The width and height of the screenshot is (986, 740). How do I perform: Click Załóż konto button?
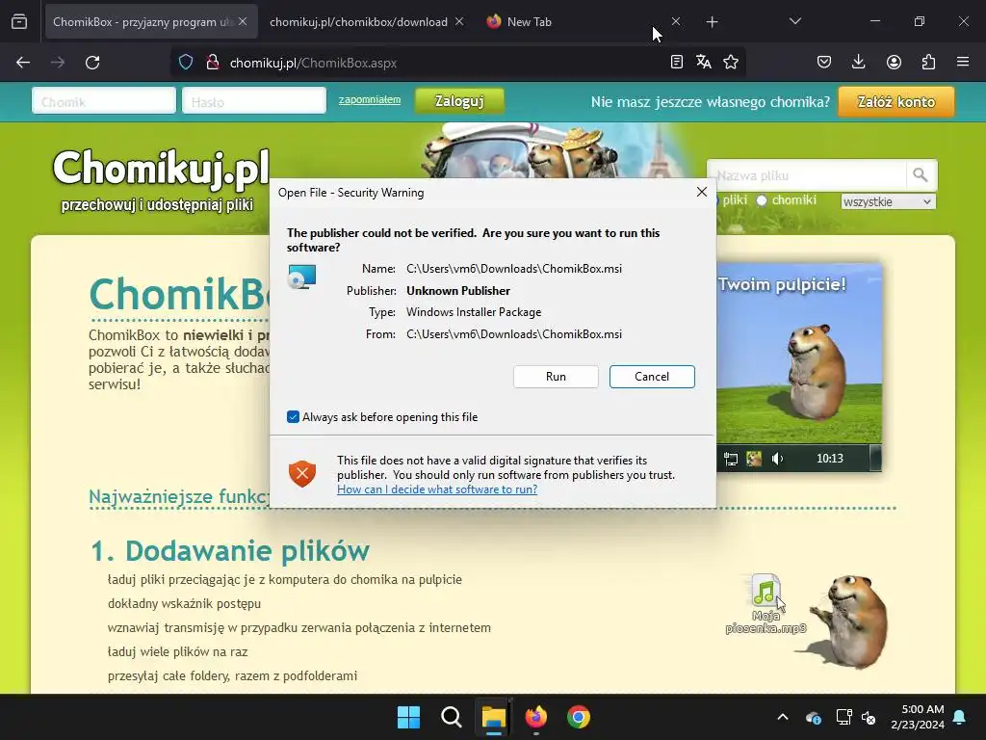pos(896,101)
